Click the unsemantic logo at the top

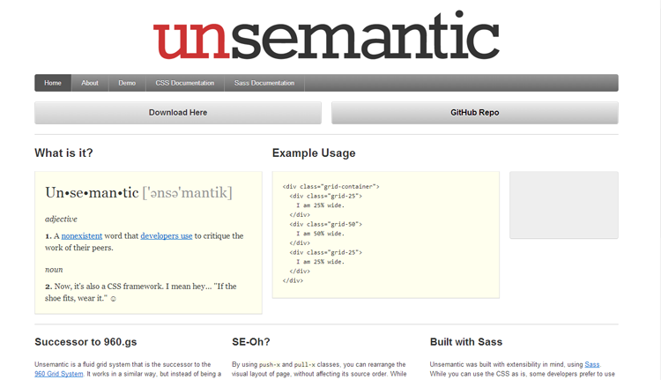pyautogui.click(x=326, y=36)
